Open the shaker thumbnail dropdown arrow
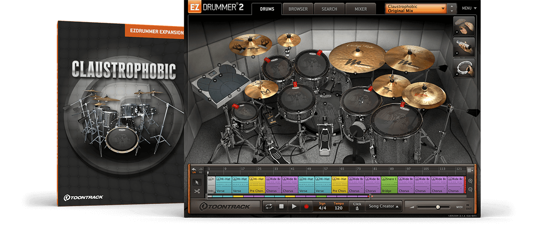 pyautogui.click(x=456, y=54)
